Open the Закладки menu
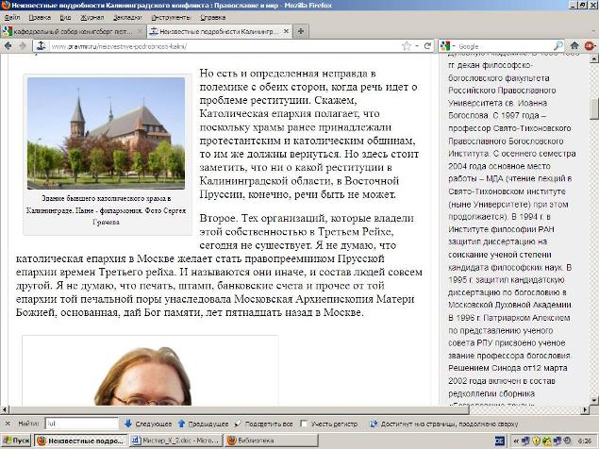This screenshot has height=449, width=599. coord(127,18)
